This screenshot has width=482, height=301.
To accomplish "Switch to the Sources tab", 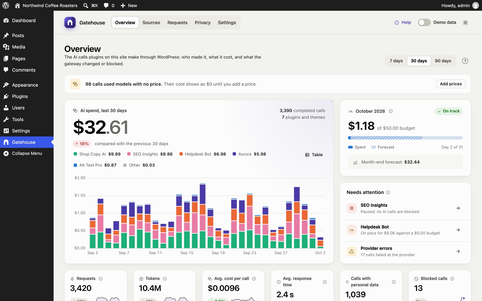I will (151, 22).
